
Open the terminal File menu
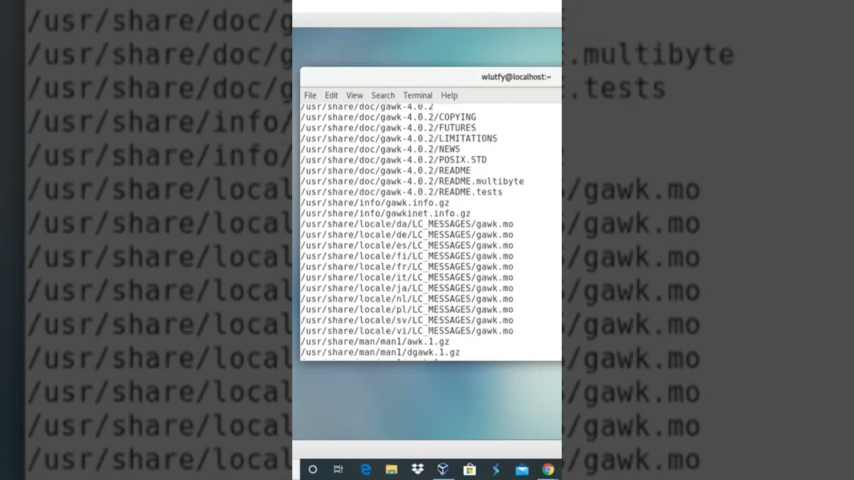310,95
